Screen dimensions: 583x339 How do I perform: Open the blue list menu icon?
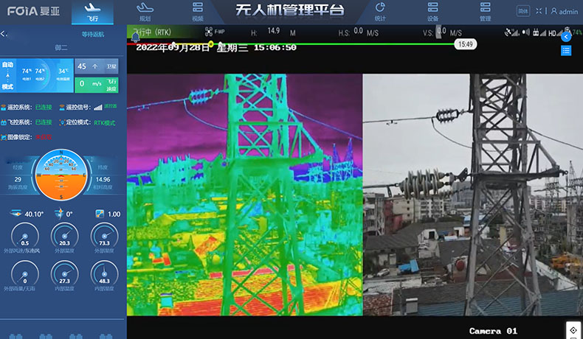click(x=566, y=50)
